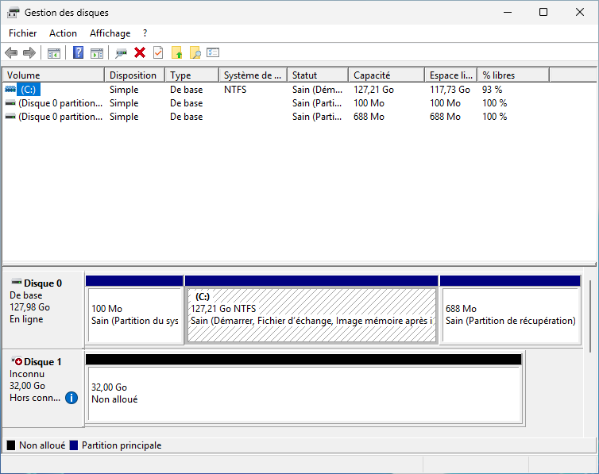599x474 pixels.
Task: Click the Forward arrow toolbar icon
Action: pyautogui.click(x=29, y=53)
